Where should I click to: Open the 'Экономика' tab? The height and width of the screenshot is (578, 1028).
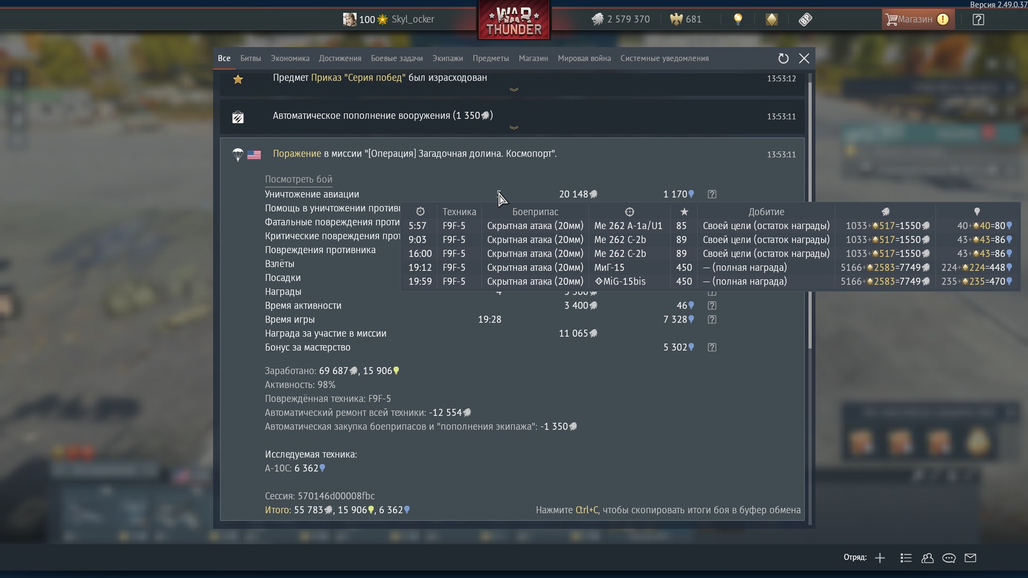[x=290, y=58]
